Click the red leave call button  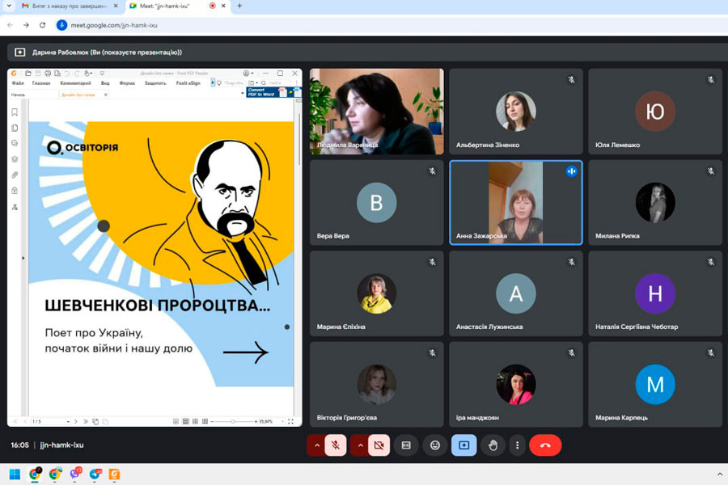click(544, 445)
